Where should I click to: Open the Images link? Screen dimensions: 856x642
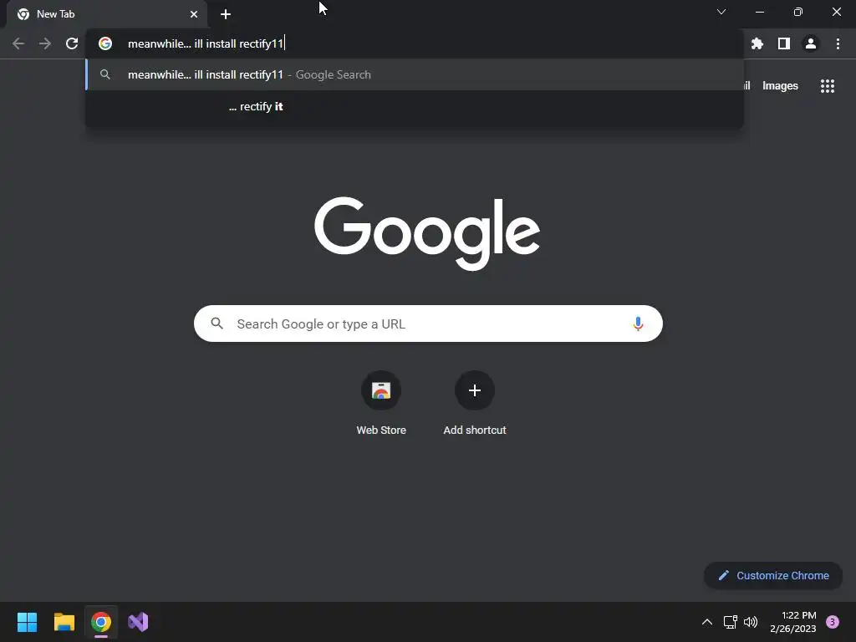(x=780, y=86)
